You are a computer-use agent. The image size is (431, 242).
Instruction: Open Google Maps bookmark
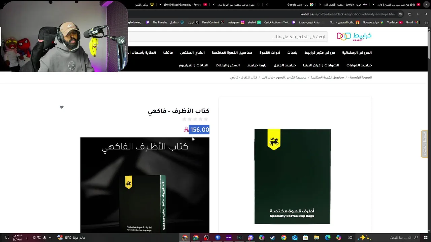click(x=373, y=23)
